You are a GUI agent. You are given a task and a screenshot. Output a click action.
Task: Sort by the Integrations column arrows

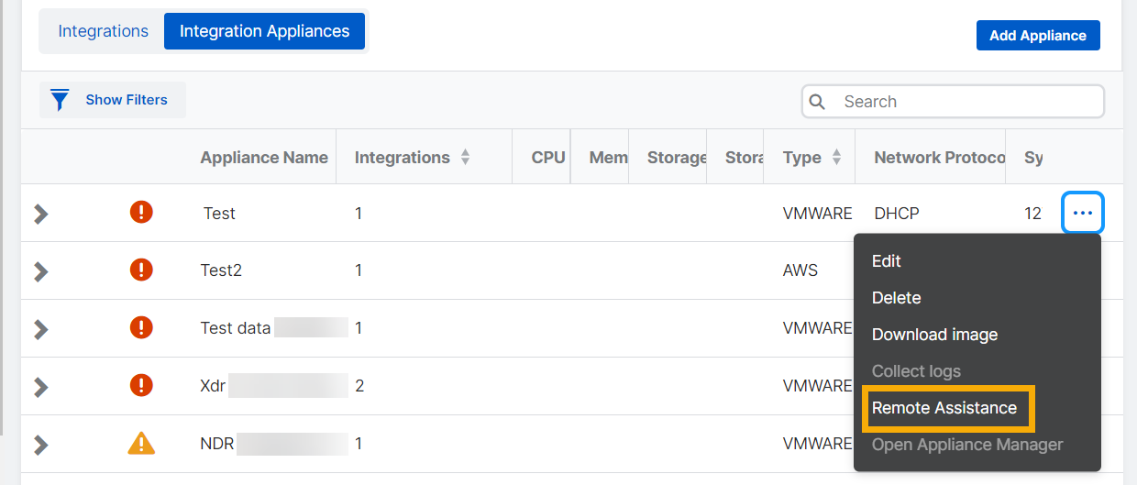pos(465,158)
